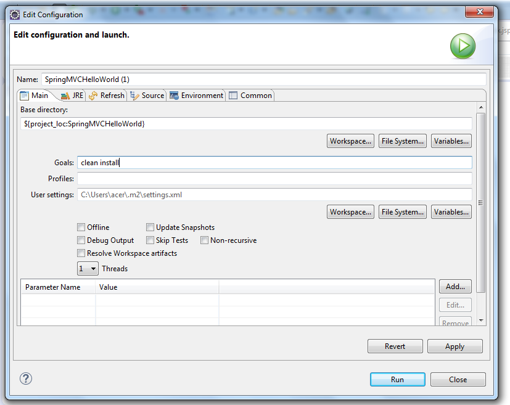Enable the Offline checkbox
Screen dimensions: 510x405
[x=81, y=227]
